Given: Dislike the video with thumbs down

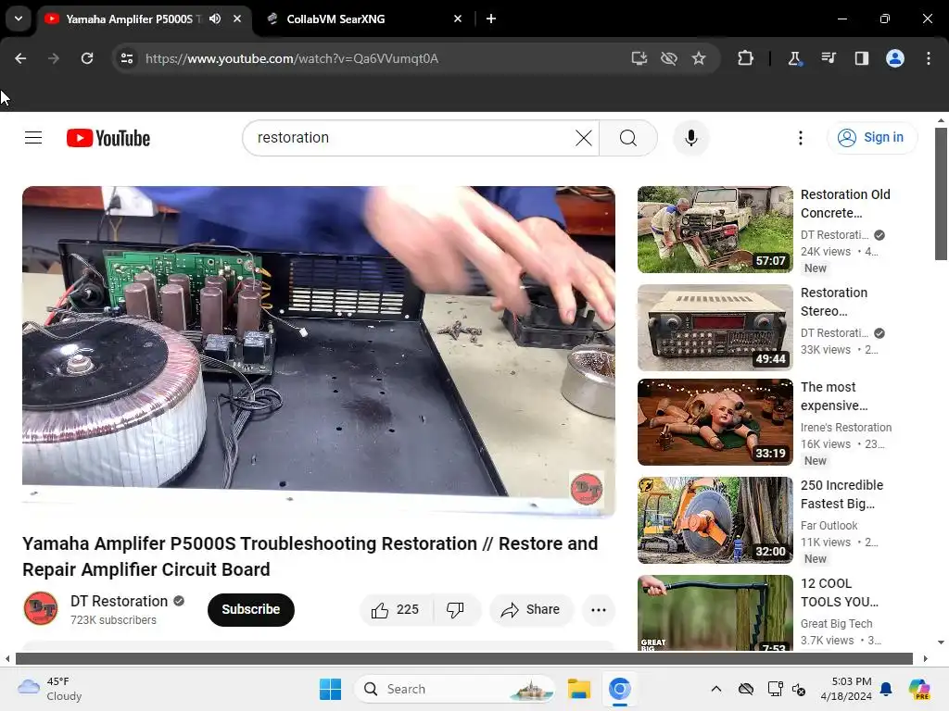Looking at the screenshot, I should pos(456,609).
